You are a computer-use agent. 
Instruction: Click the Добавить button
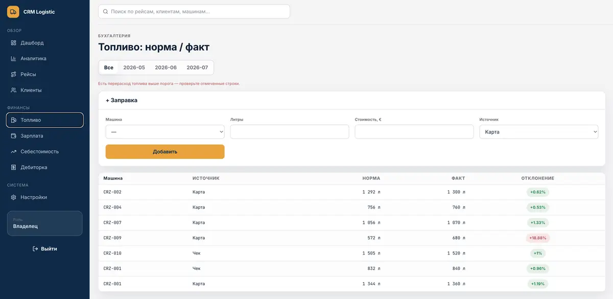(x=165, y=152)
